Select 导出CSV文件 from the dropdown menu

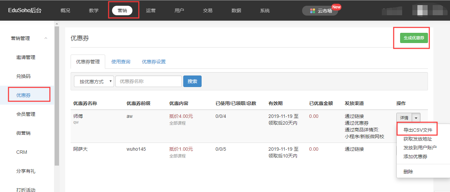418,130
